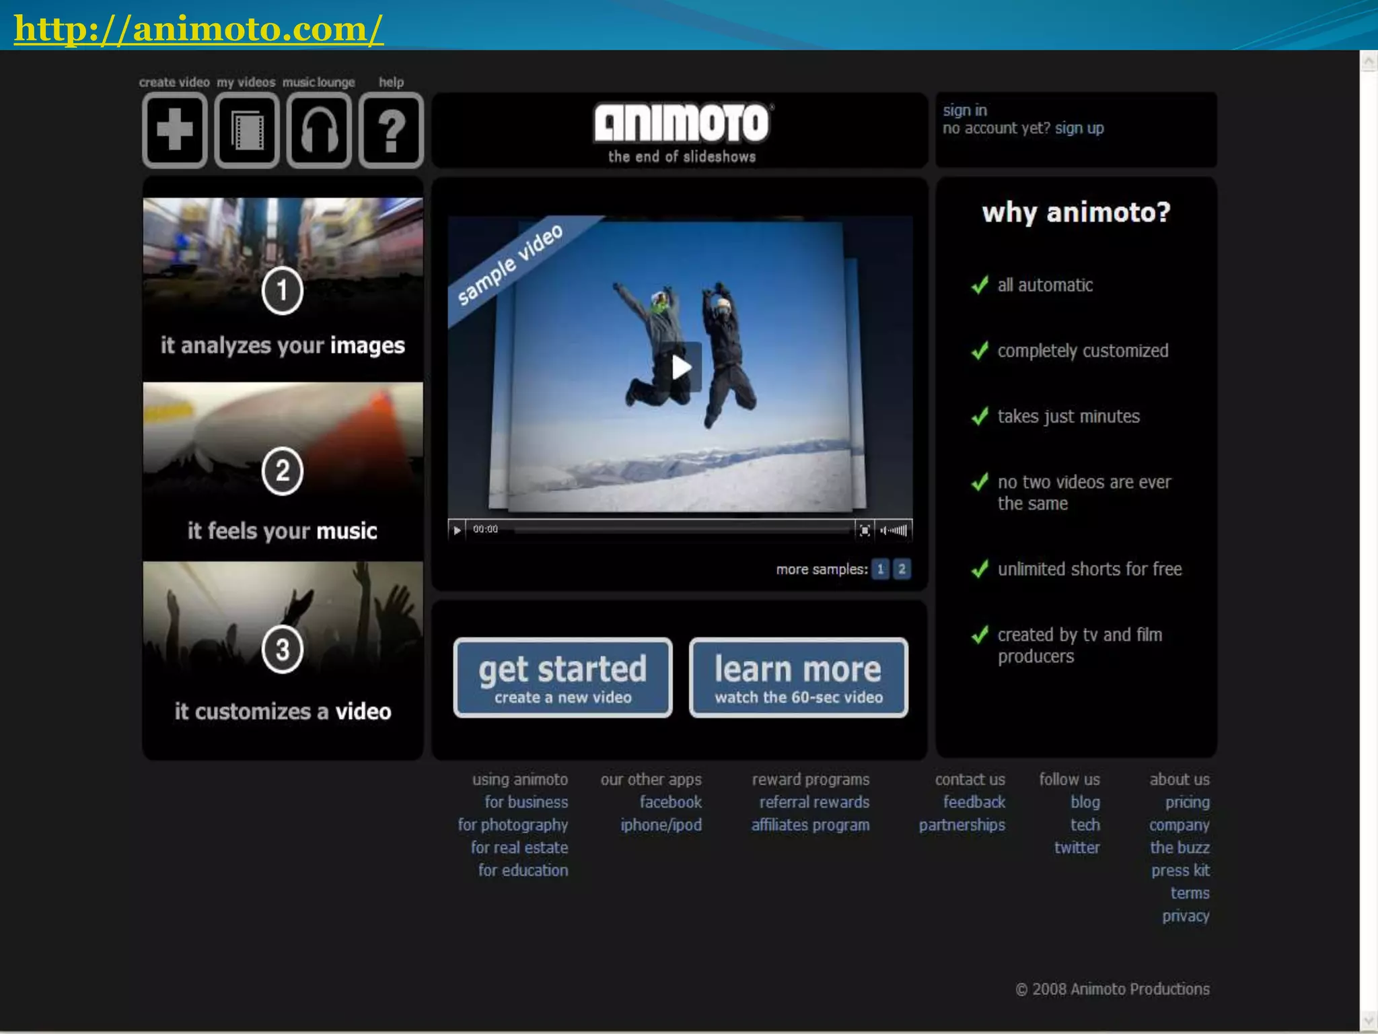
Task: Click the create video plus icon
Action: tap(175, 130)
